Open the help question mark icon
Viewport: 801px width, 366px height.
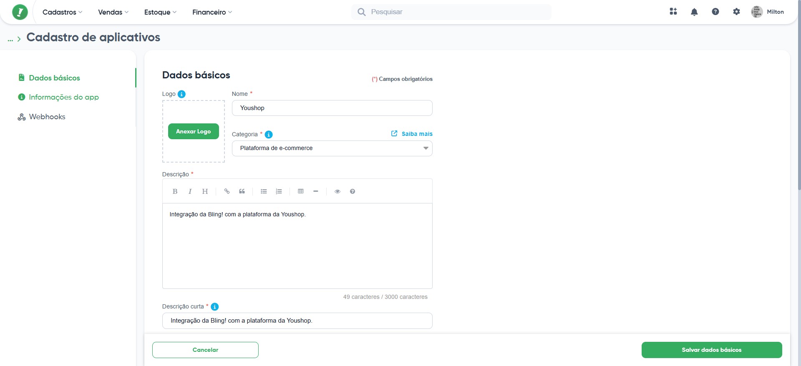coord(715,12)
